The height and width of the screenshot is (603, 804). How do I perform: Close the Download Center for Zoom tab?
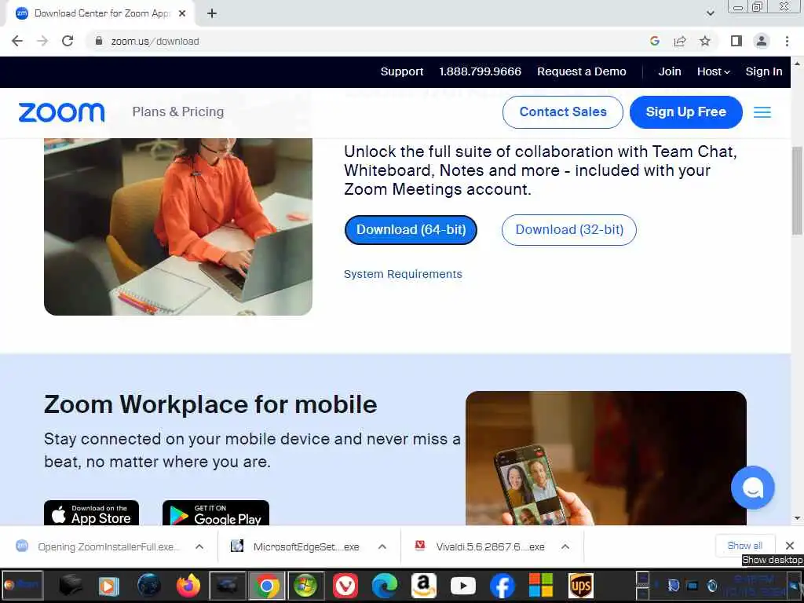[182, 13]
